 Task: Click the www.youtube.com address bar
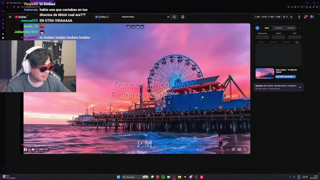coord(30,7)
